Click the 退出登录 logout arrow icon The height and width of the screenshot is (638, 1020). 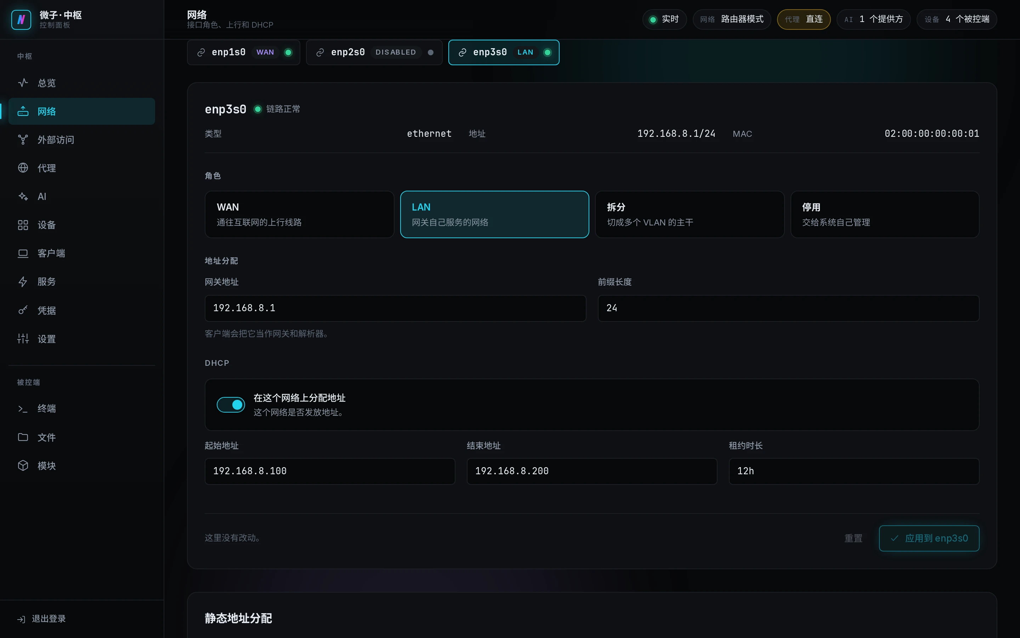21,619
